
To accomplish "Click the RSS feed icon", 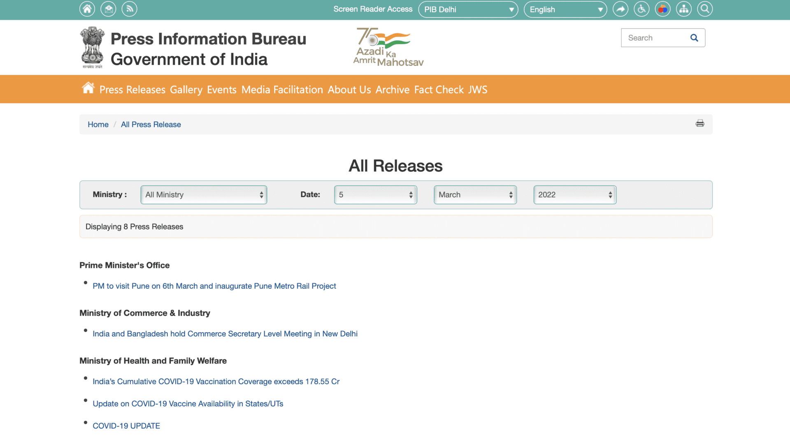I will 129,9.
